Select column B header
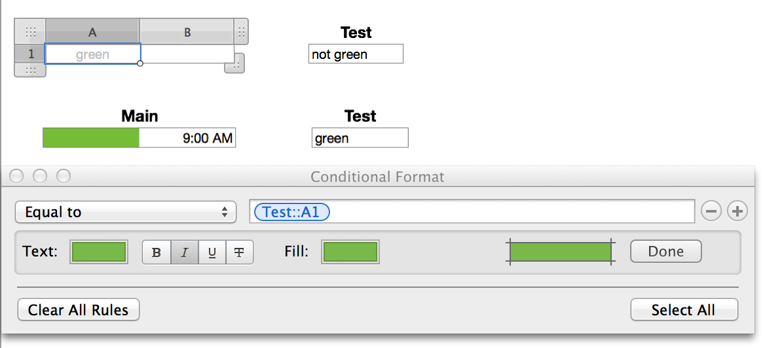The height and width of the screenshot is (348, 765). click(187, 32)
